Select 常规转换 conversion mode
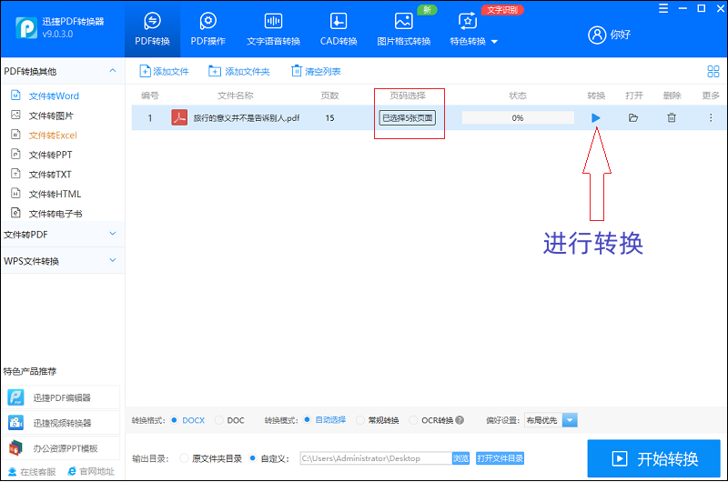This screenshot has width=728, height=482. 359,420
